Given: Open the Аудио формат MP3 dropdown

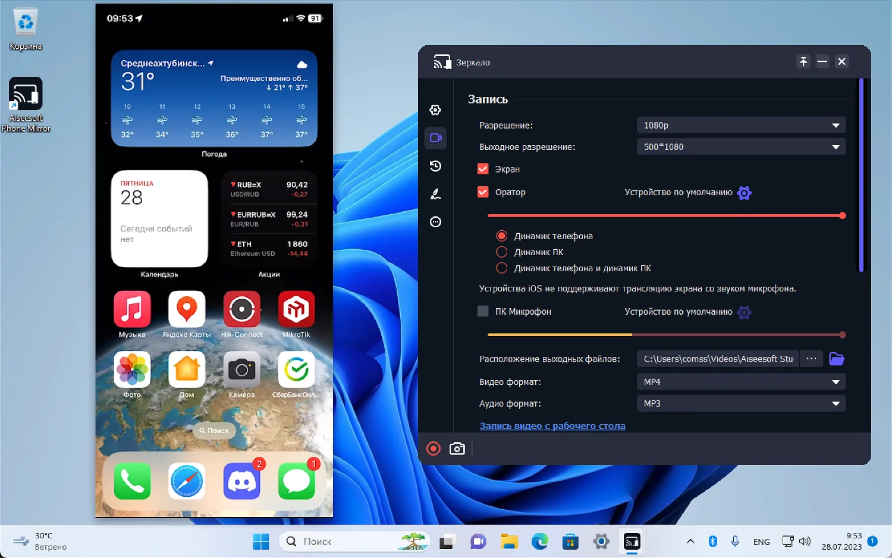Looking at the screenshot, I should [740, 403].
